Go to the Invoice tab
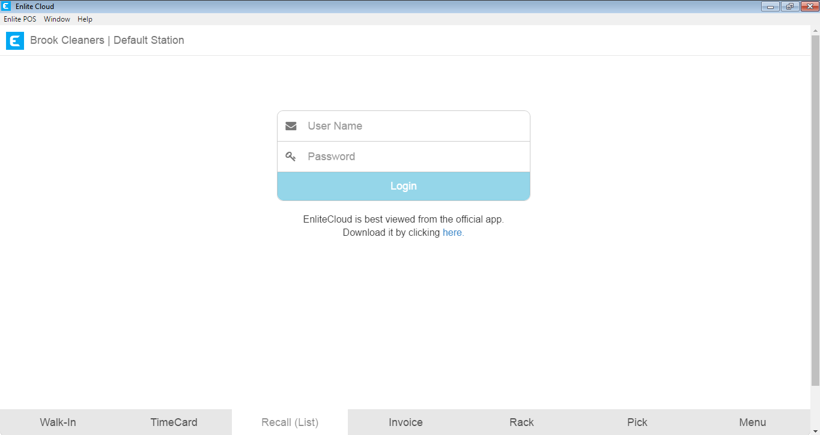The image size is (820, 435). coord(405,422)
